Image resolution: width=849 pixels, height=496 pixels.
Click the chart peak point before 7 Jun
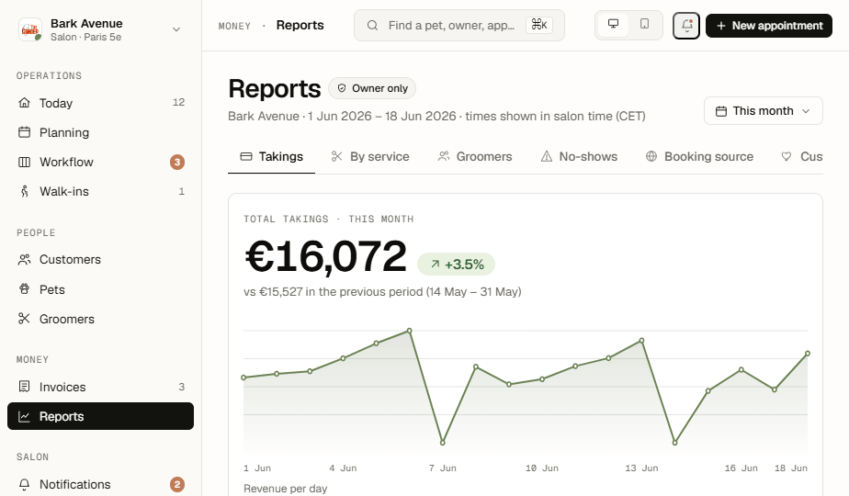pyautogui.click(x=410, y=331)
